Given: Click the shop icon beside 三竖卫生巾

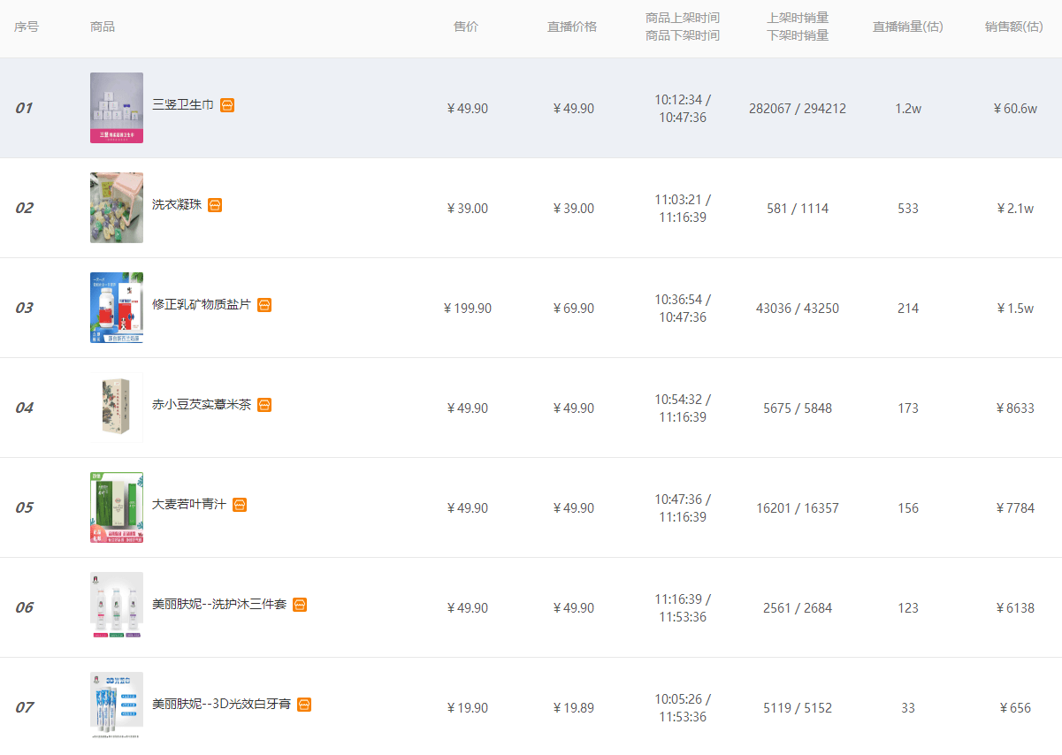Looking at the screenshot, I should 227,105.
